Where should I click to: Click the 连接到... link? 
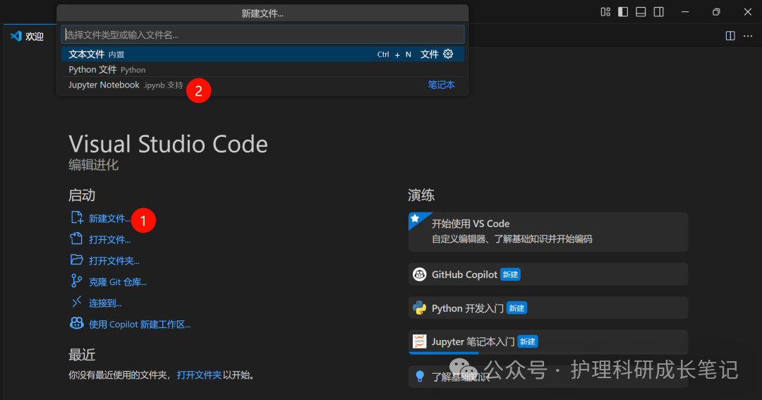(105, 303)
